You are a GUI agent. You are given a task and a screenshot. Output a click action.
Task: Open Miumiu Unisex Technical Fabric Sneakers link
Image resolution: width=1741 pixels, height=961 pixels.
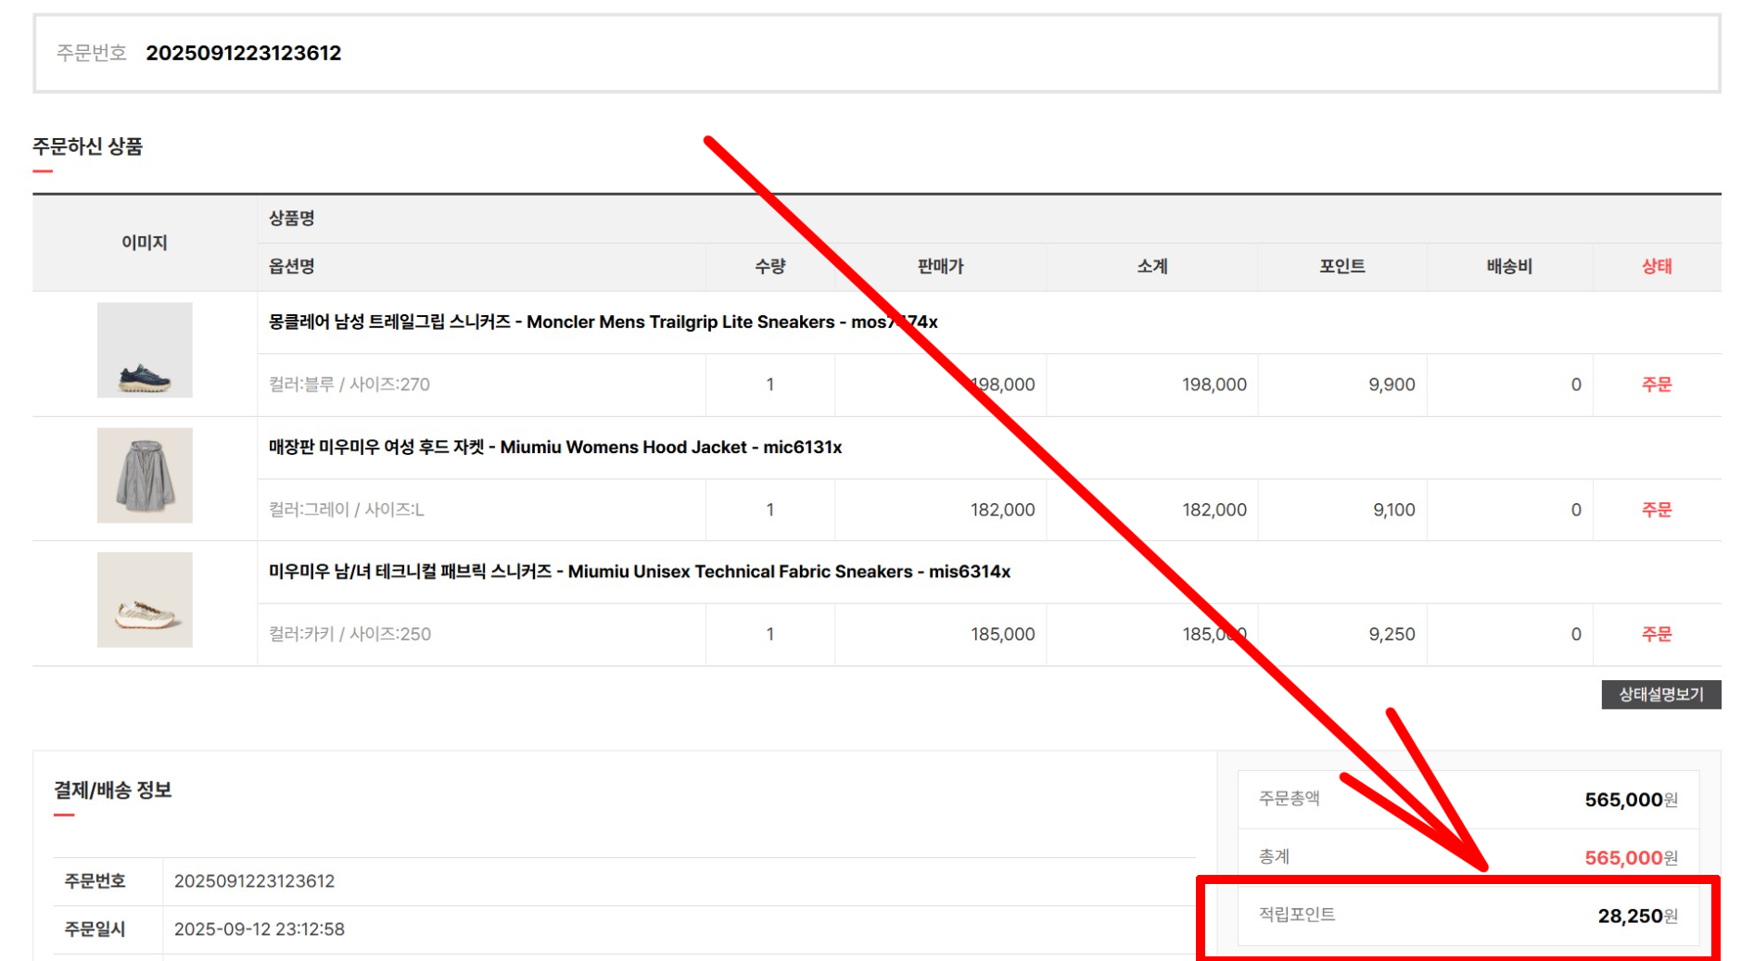tap(639, 572)
